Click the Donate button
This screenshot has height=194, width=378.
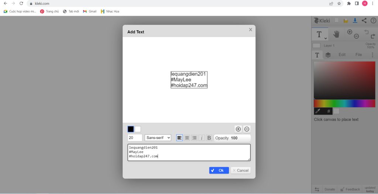tap(330, 190)
